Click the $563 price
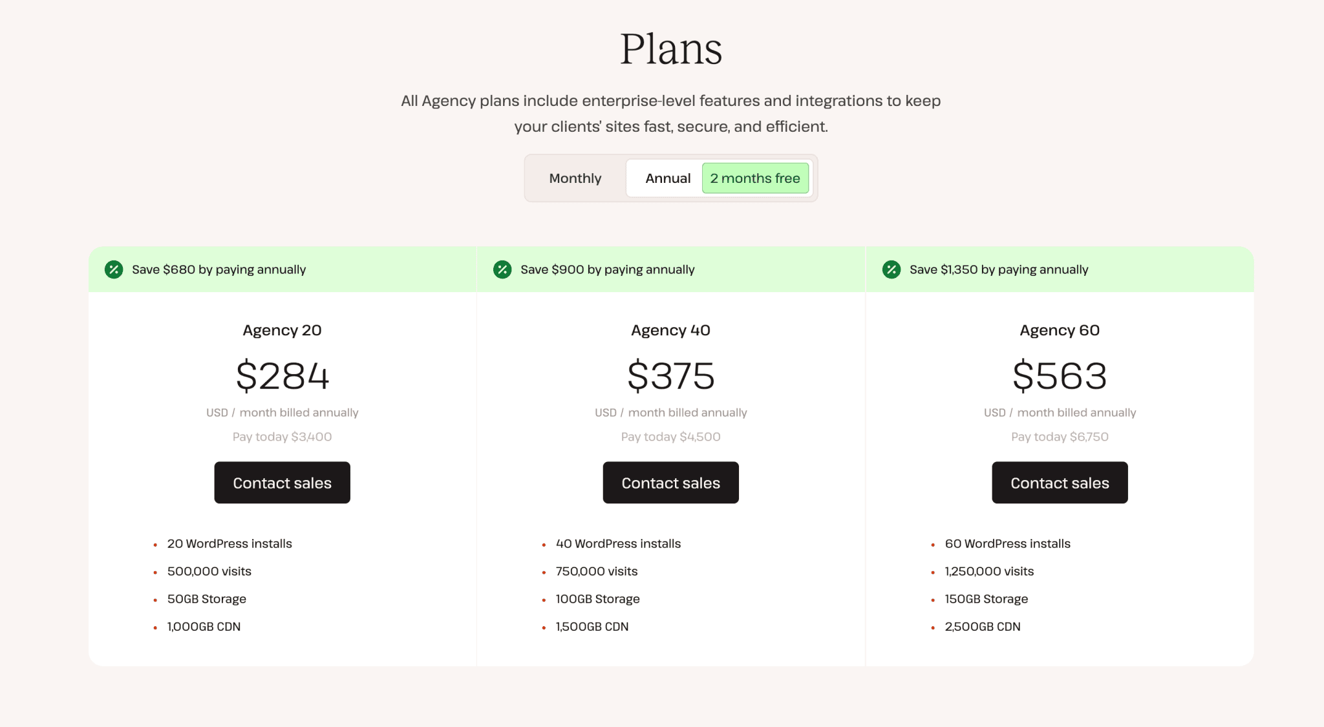Viewport: 1324px width, 727px height. point(1060,376)
